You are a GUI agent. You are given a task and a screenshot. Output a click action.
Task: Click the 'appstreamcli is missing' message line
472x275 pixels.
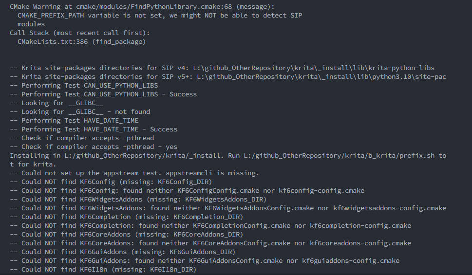click(134, 173)
